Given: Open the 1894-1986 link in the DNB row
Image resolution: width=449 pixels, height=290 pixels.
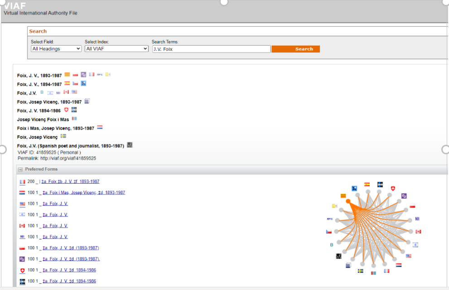Looking at the screenshot, I should 69,281.
